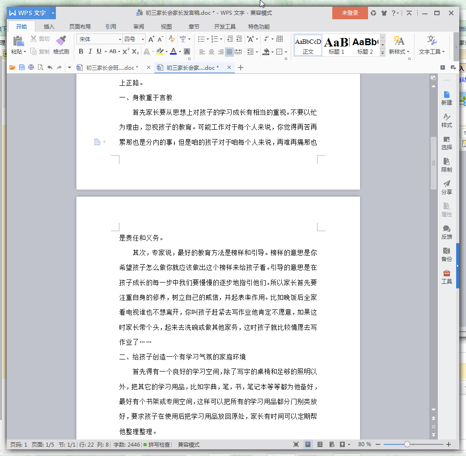
Task: Undo the last action
Action: pos(50,68)
